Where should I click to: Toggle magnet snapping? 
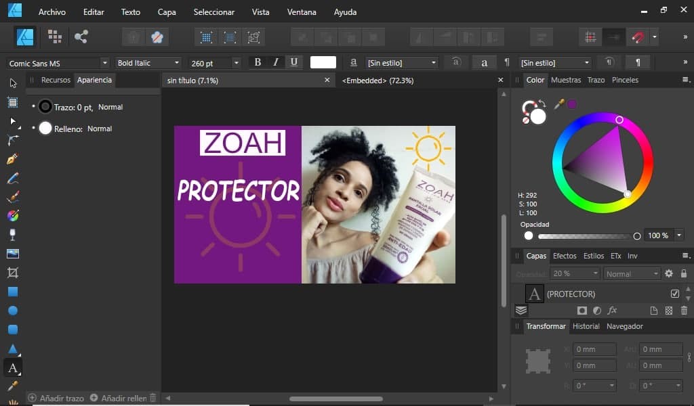[x=638, y=37]
